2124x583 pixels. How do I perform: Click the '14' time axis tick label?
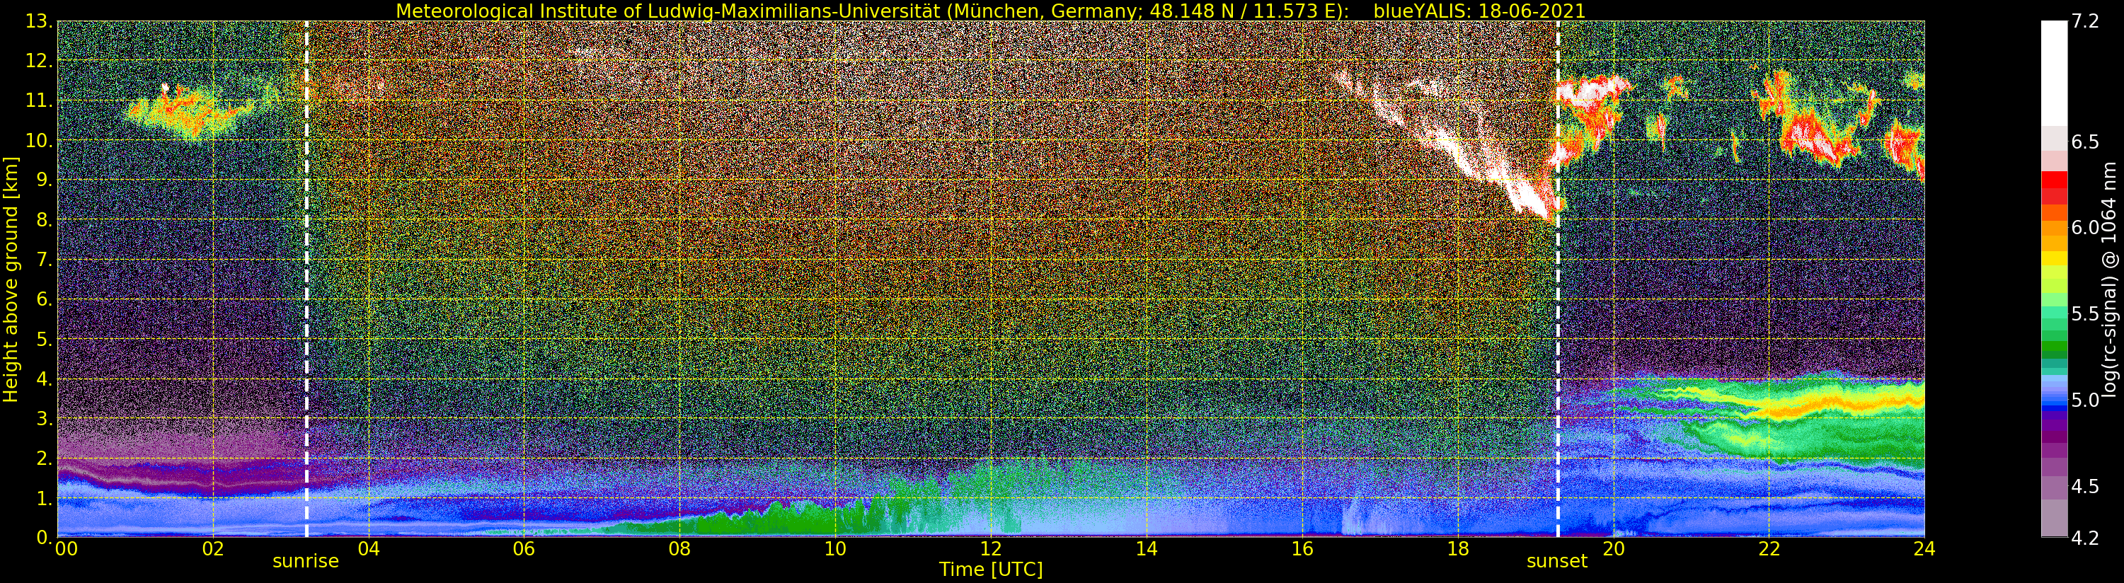[1146, 548]
